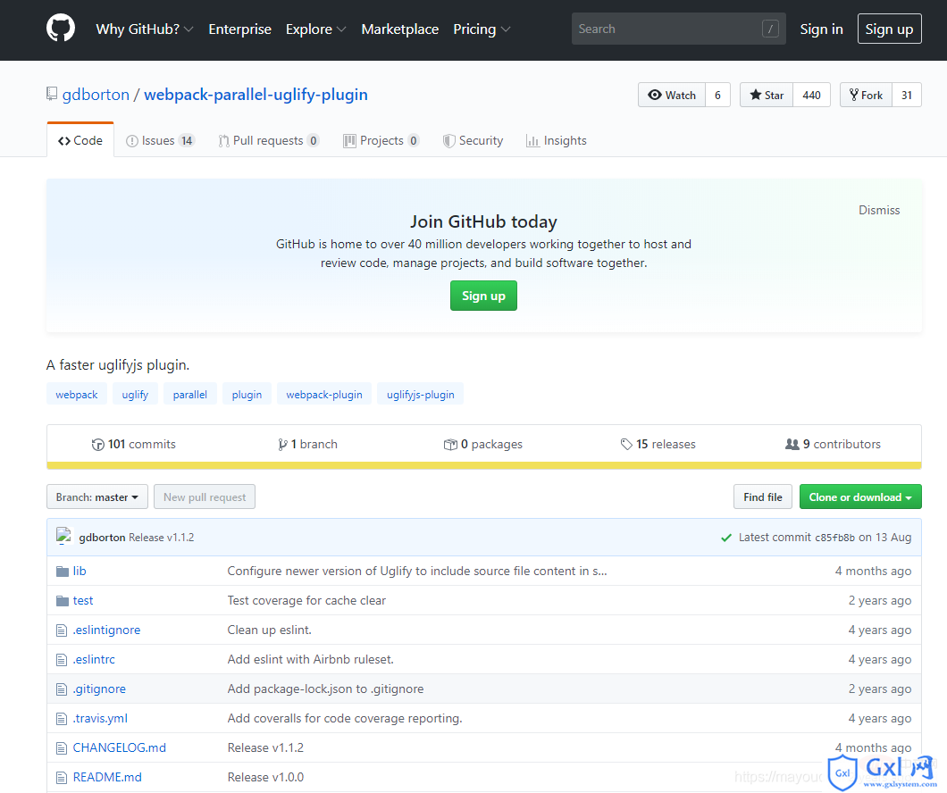This screenshot has height=793, width=947.
Task: View the 9 contributors list
Action: (833, 444)
